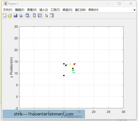Click the yellow robot marker
138x121 pixels.
[x=70, y=64]
